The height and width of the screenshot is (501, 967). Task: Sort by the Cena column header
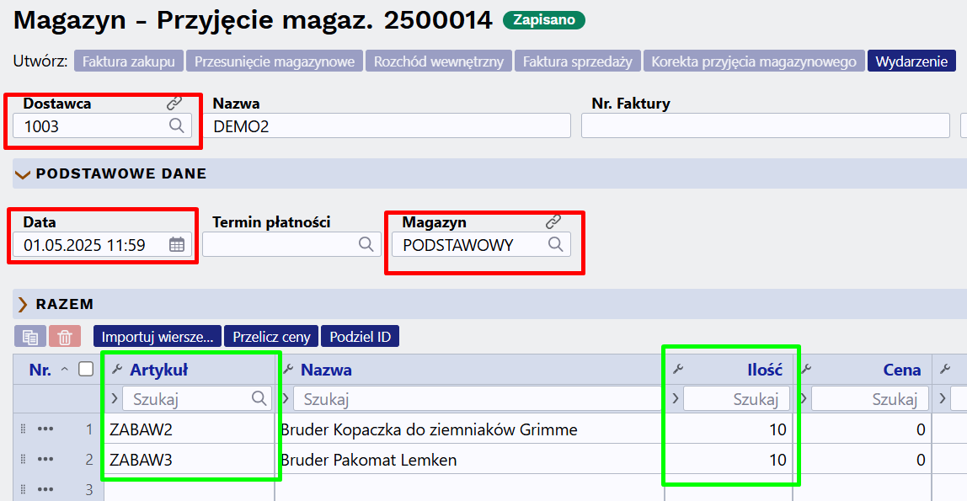point(901,370)
